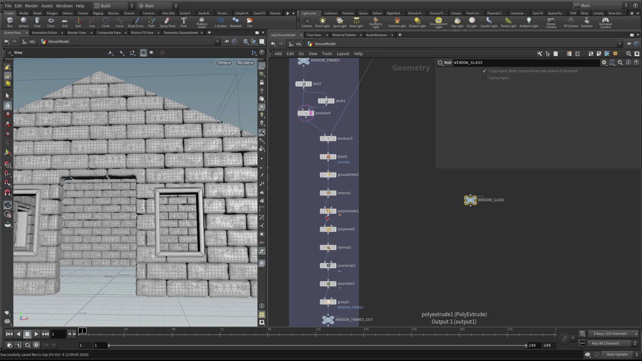Open the Polygon shelf tab
This screenshot has height=361, width=642.
click(52, 13)
